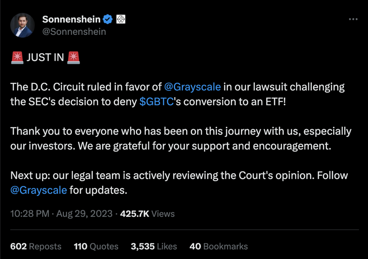Click the blue verified checkmark badge

click(108, 19)
